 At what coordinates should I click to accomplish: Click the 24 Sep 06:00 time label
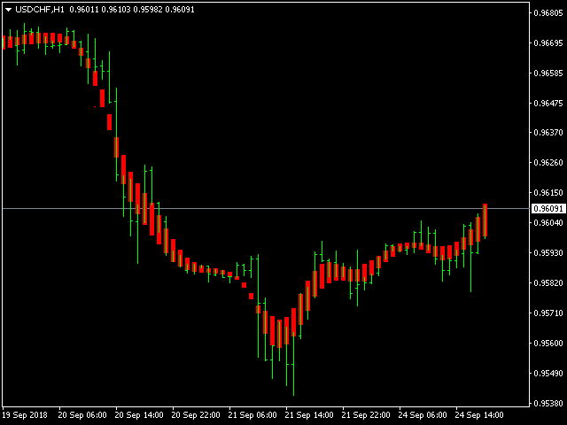(423, 415)
